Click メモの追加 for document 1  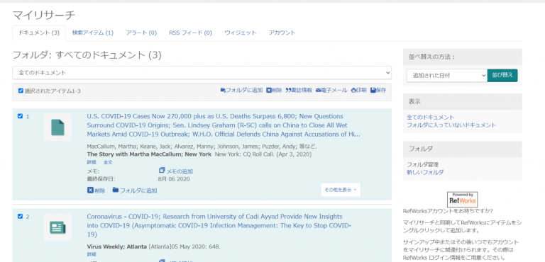[x=175, y=171]
